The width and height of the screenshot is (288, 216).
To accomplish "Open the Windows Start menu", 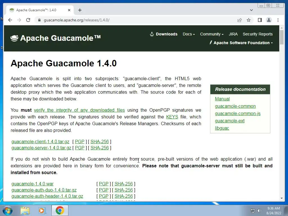I will 7,210.
